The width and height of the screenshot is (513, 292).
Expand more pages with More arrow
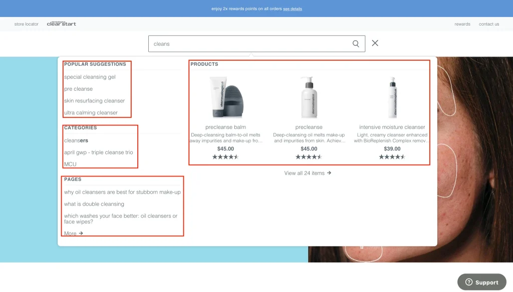(74, 233)
